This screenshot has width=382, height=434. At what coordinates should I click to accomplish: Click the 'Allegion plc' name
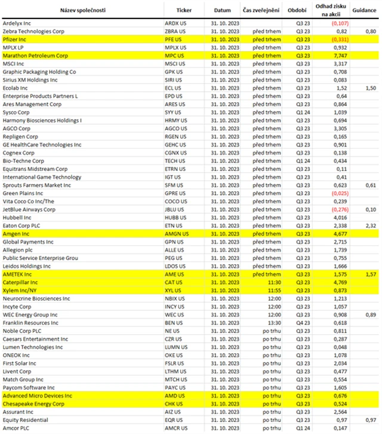(18, 250)
